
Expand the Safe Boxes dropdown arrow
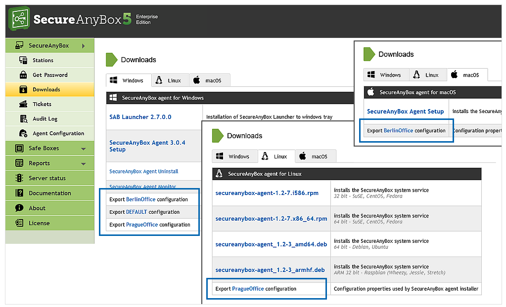point(83,149)
